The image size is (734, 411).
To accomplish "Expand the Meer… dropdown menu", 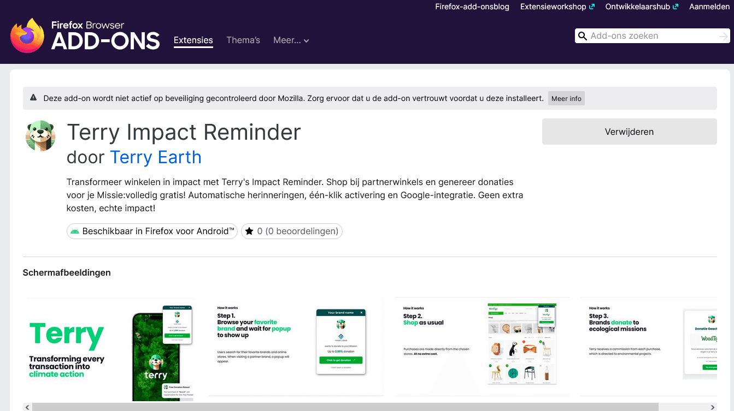I will (x=291, y=40).
